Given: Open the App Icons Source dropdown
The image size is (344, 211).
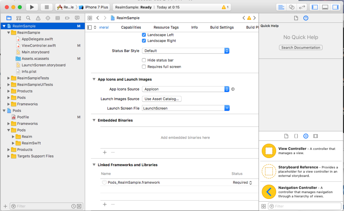Looking at the screenshot, I should (185, 89).
